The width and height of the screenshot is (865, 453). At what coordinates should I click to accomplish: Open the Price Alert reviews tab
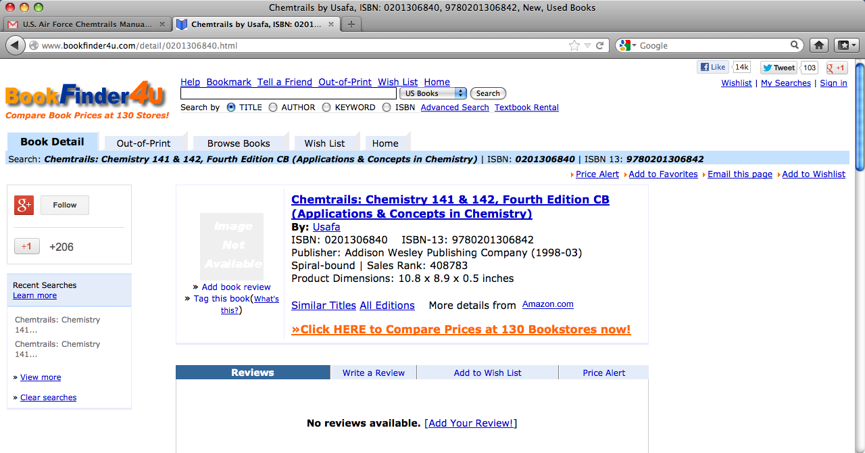(x=604, y=373)
